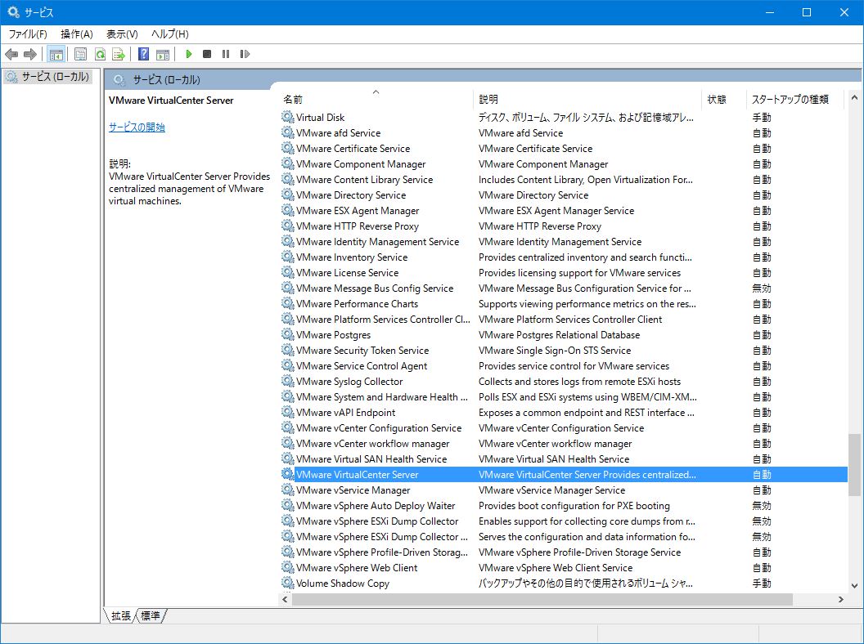Click the gear icon beside VMware Syslog Collector

[288, 381]
